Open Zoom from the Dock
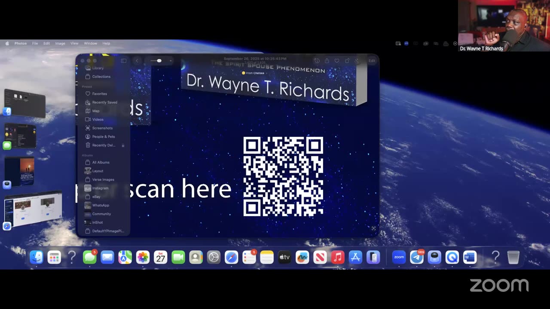This screenshot has height=309, width=550. [x=399, y=257]
